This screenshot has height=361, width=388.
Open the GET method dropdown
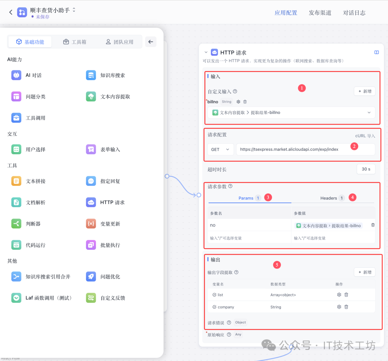pos(220,149)
